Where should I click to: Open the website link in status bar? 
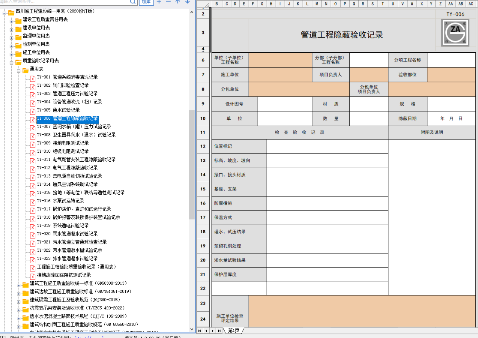[x=97, y=337]
